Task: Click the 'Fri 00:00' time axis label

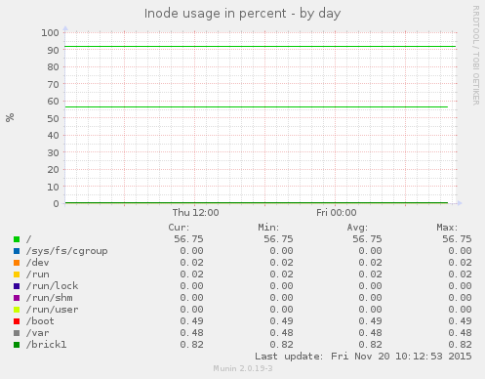Action: point(337,213)
